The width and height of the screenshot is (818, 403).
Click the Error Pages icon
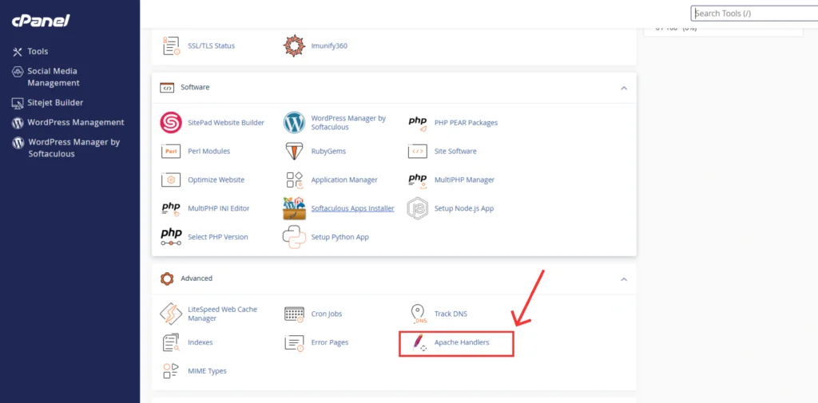click(x=294, y=342)
